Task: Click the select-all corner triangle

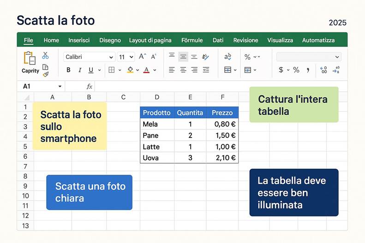Action: [x=26, y=97]
